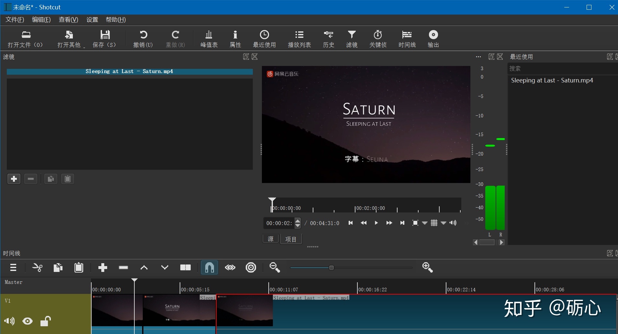Viewport: 618px width, 334px height.
Task: Close the Filters (滤镜) panel
Action: click(x=255, y=57)
